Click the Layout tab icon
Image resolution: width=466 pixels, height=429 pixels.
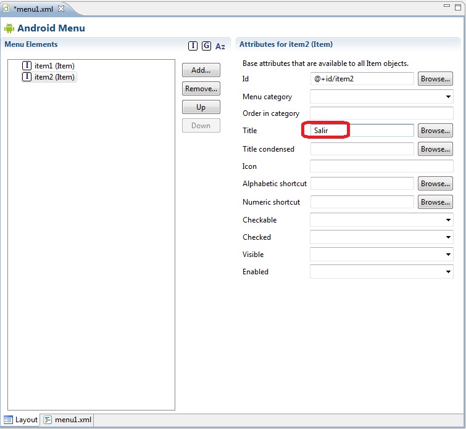tap(8, 420)
